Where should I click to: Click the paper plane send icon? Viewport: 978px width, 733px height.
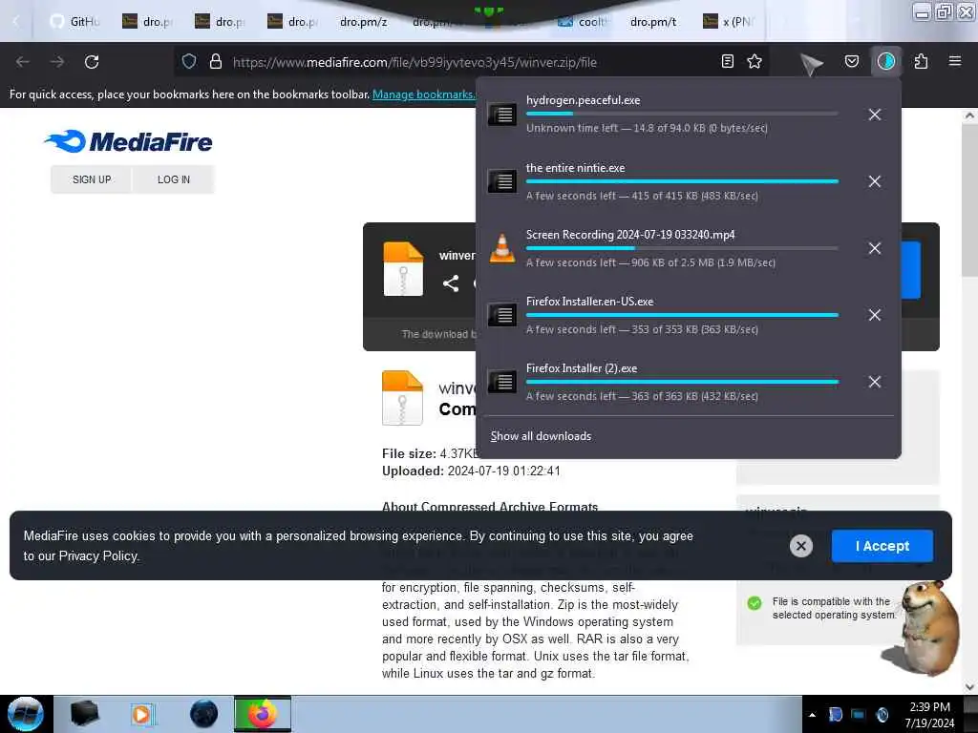pos(812,64)
